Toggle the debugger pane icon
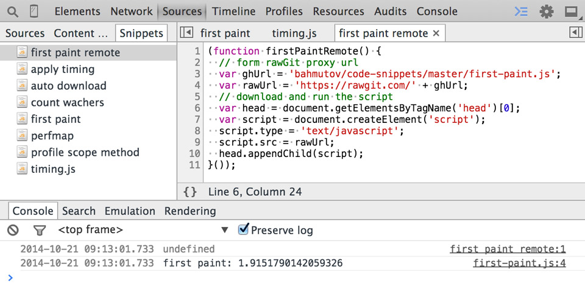Image resolution: width=585 pixels, height=289 pixels. point(575,32)
